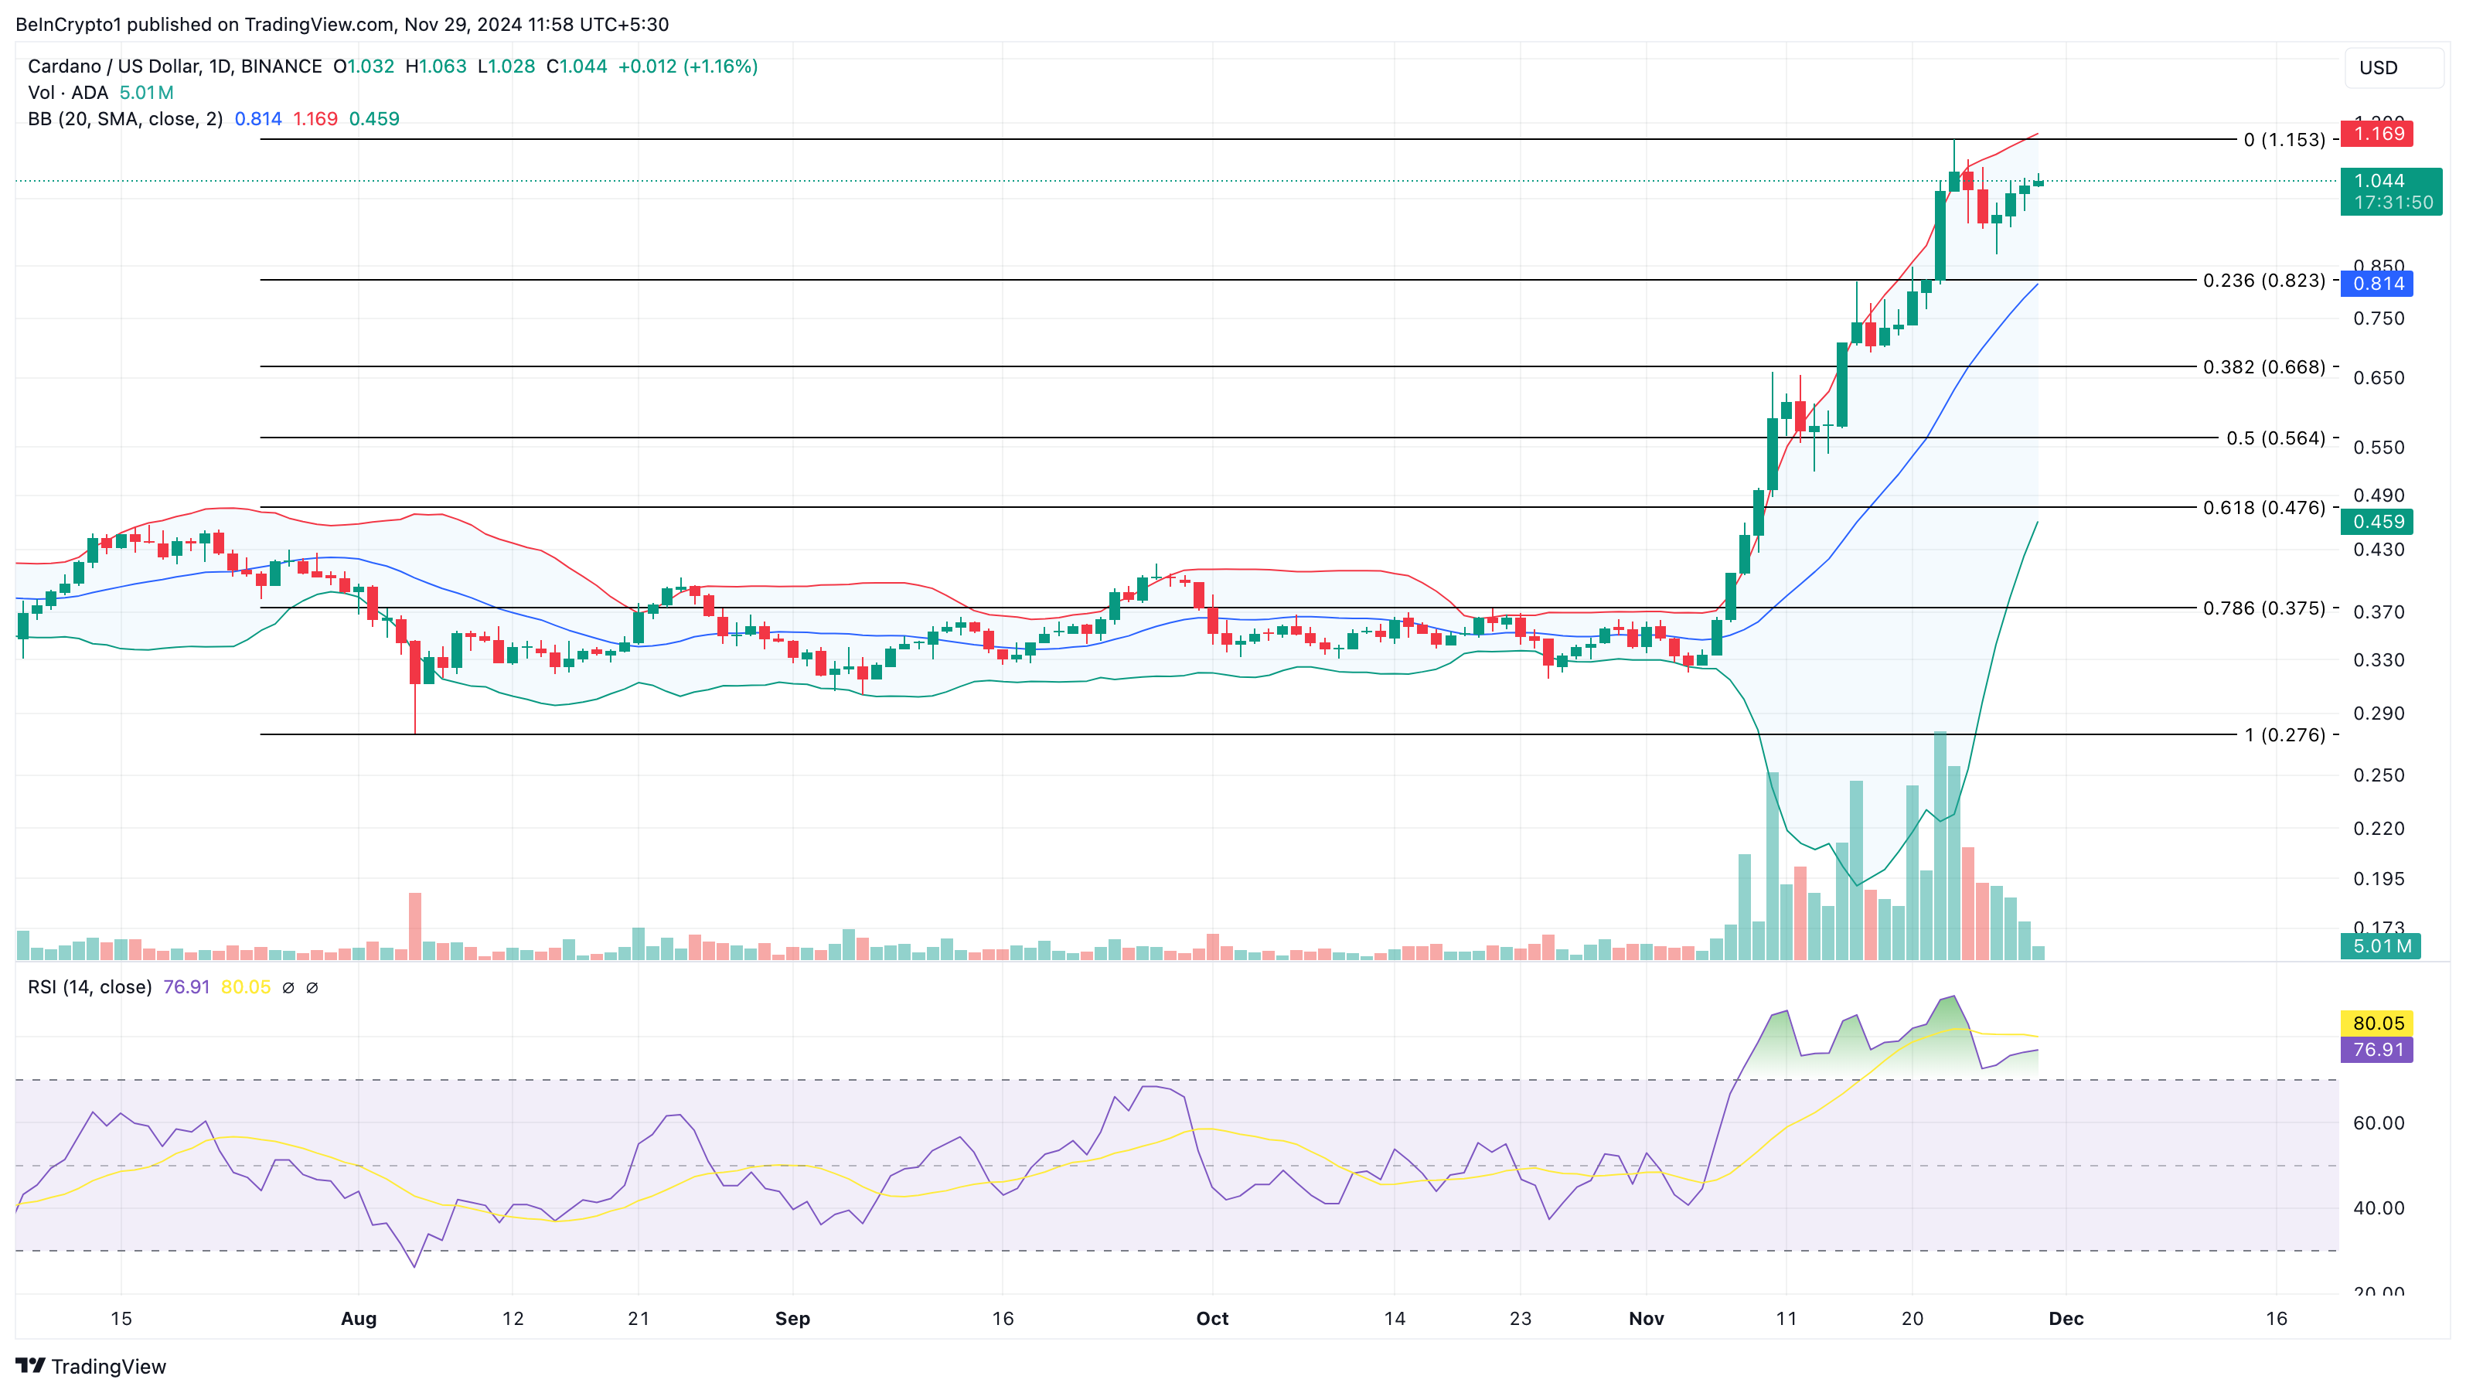The height and width of the screenshot is (1393, 2466).
Task: Select the Vol · ADA indicator legend
Action: click(x=68, y=93)
